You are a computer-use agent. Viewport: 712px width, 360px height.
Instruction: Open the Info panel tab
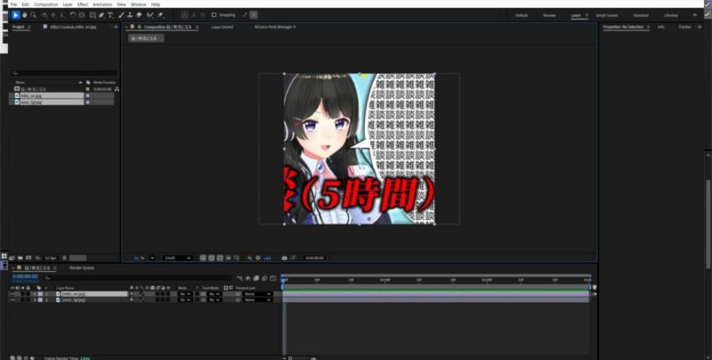(661, 27)
